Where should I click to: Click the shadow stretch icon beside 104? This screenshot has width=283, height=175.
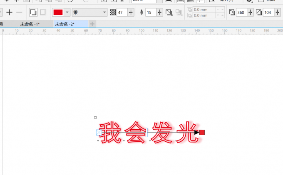click(x=259, y=12)
